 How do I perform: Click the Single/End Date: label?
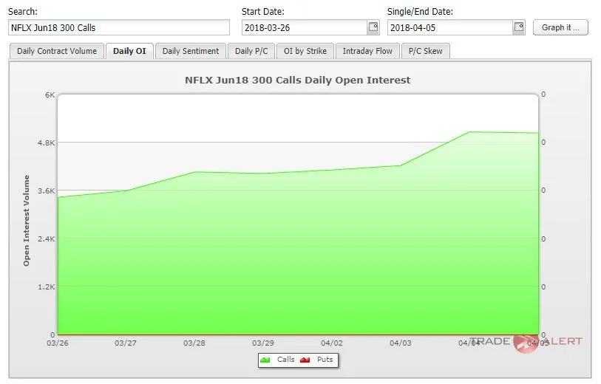pos(420,12)
